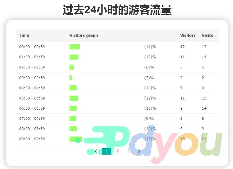
Task: Click Visits count 14 in 01:00 row
Action: click(204, 57)
